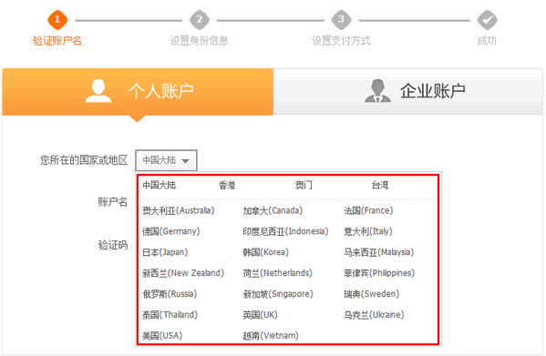
Task: Choose 法国(France) option
Action: [x=368, y=210]
